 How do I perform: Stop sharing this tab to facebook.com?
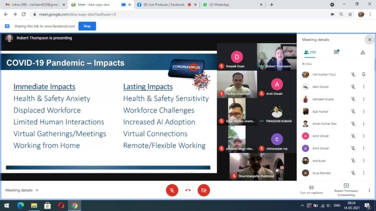coord(87,26)
